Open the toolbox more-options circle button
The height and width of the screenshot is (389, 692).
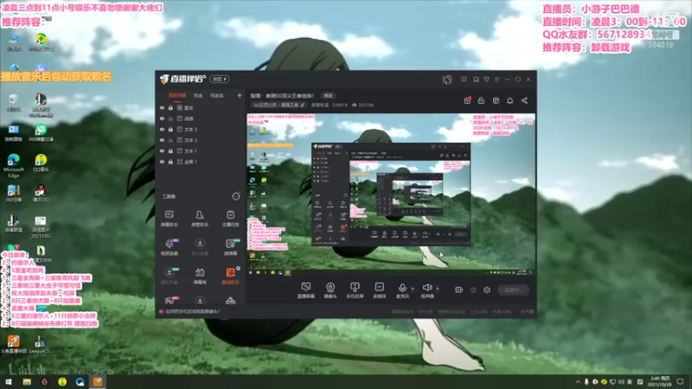pyautogui.click(x=236, y=196)
